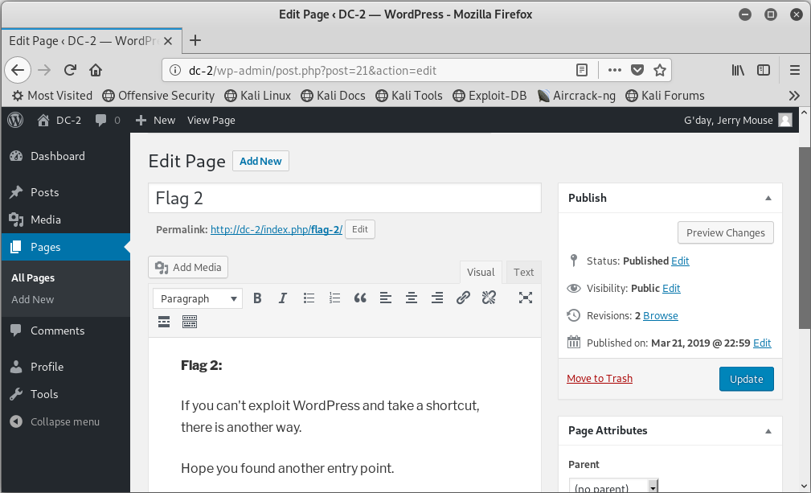Switch to the Text editor tab
This screenshot has height=493, width=811.
523,272
